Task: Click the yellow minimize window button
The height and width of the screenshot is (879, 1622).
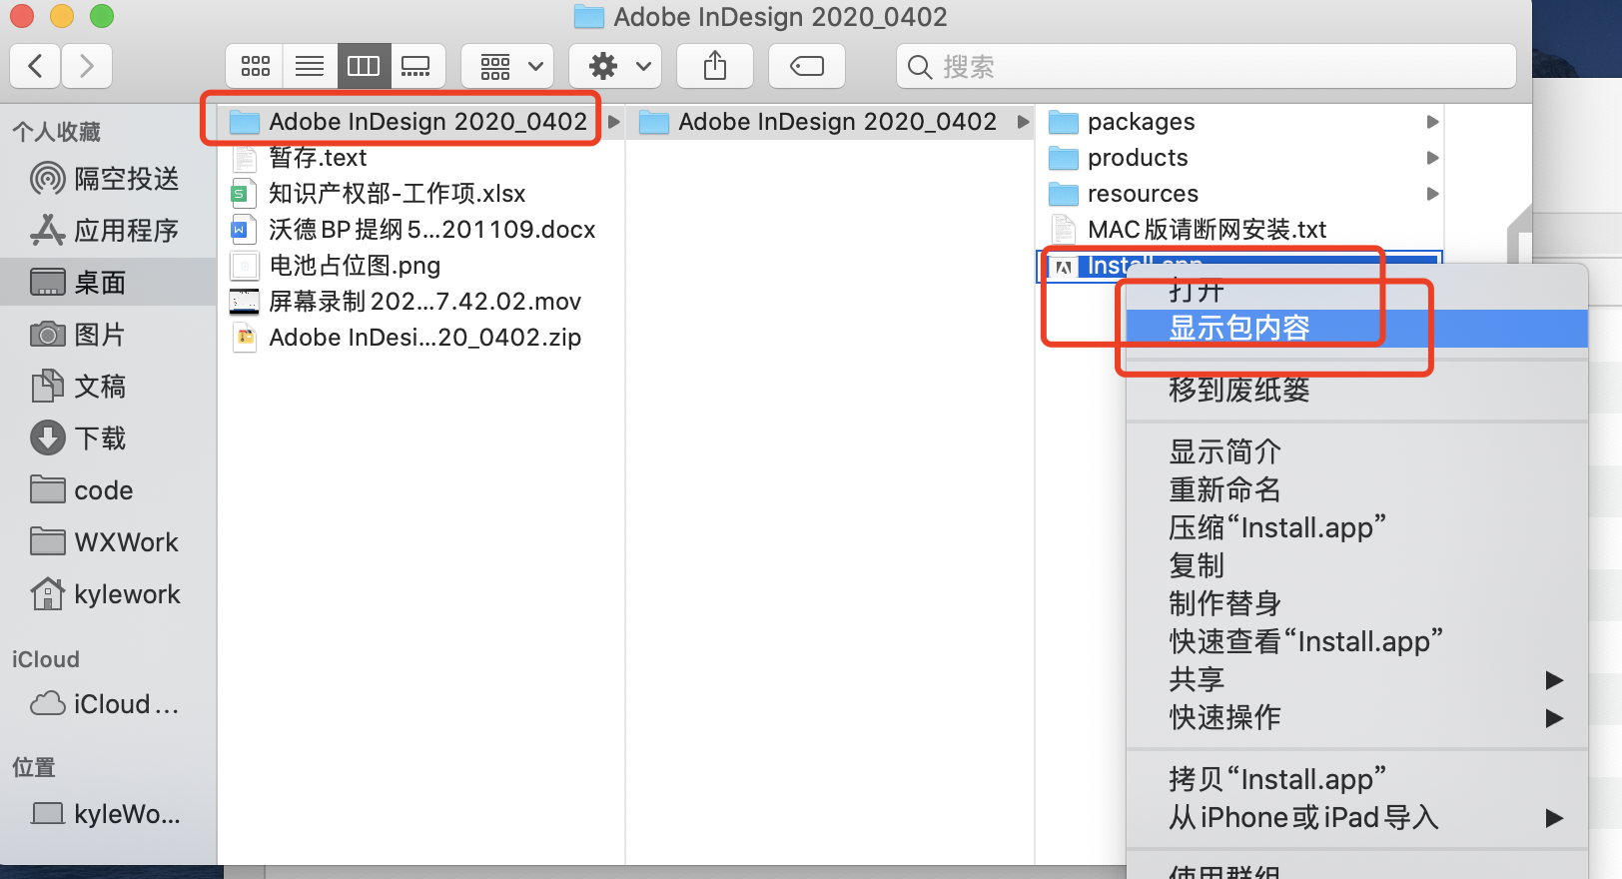Action: point(62,16)
